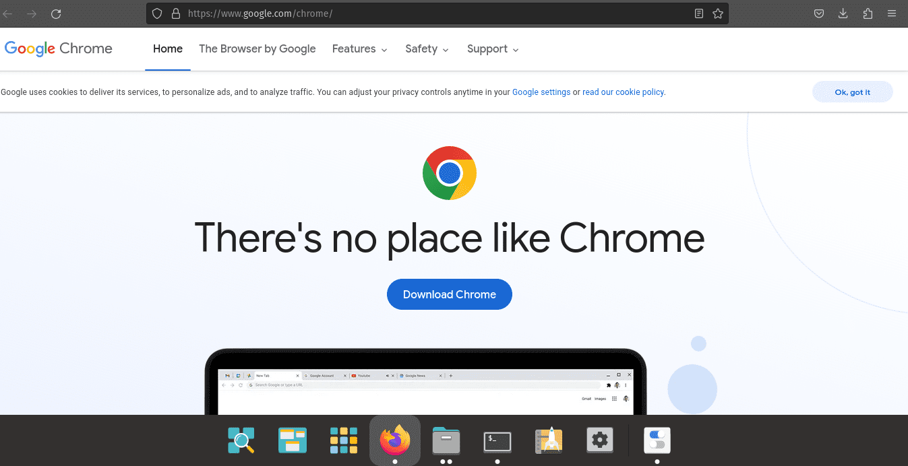Select the Home tab
908x466 pixels.
click(x=168, y=48)
